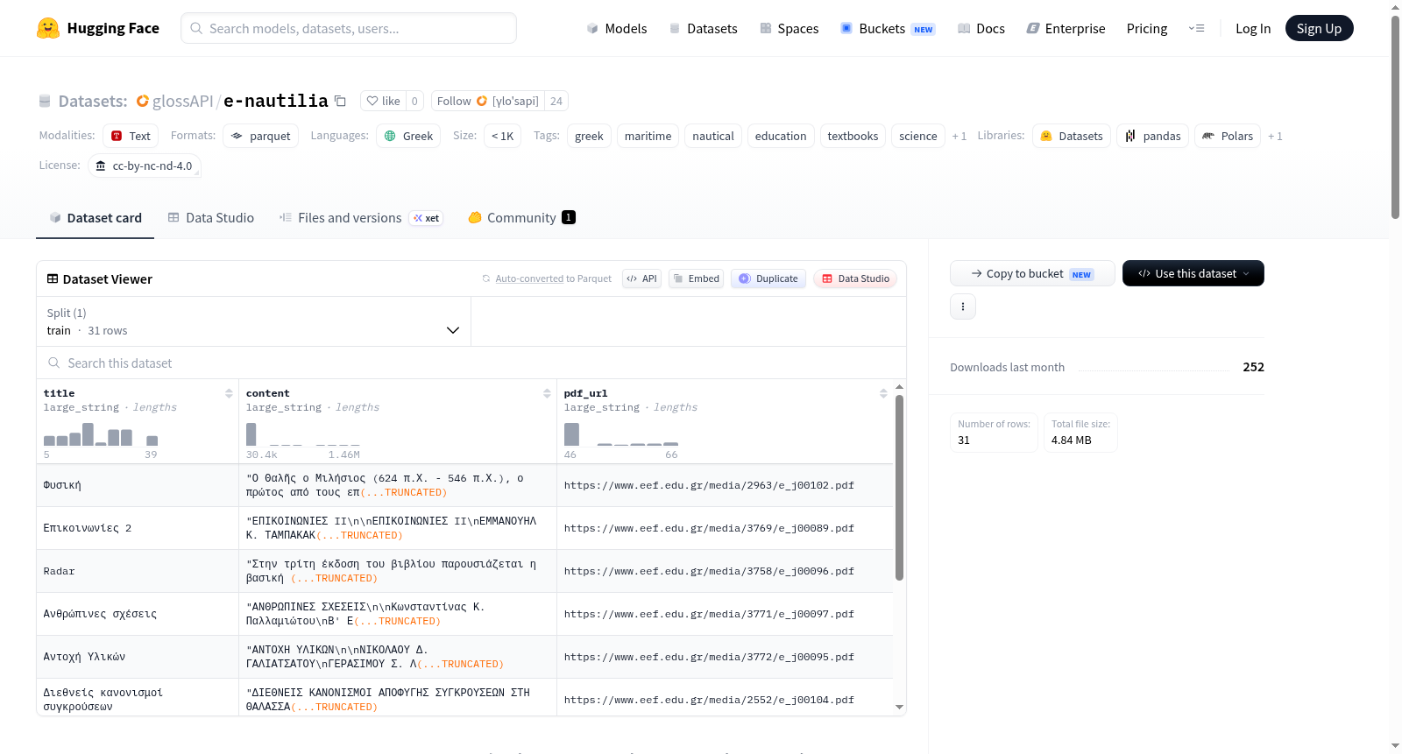Click the science tag

[918, 136]
